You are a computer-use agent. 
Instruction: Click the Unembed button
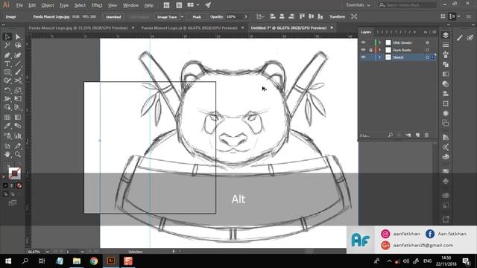113,16
